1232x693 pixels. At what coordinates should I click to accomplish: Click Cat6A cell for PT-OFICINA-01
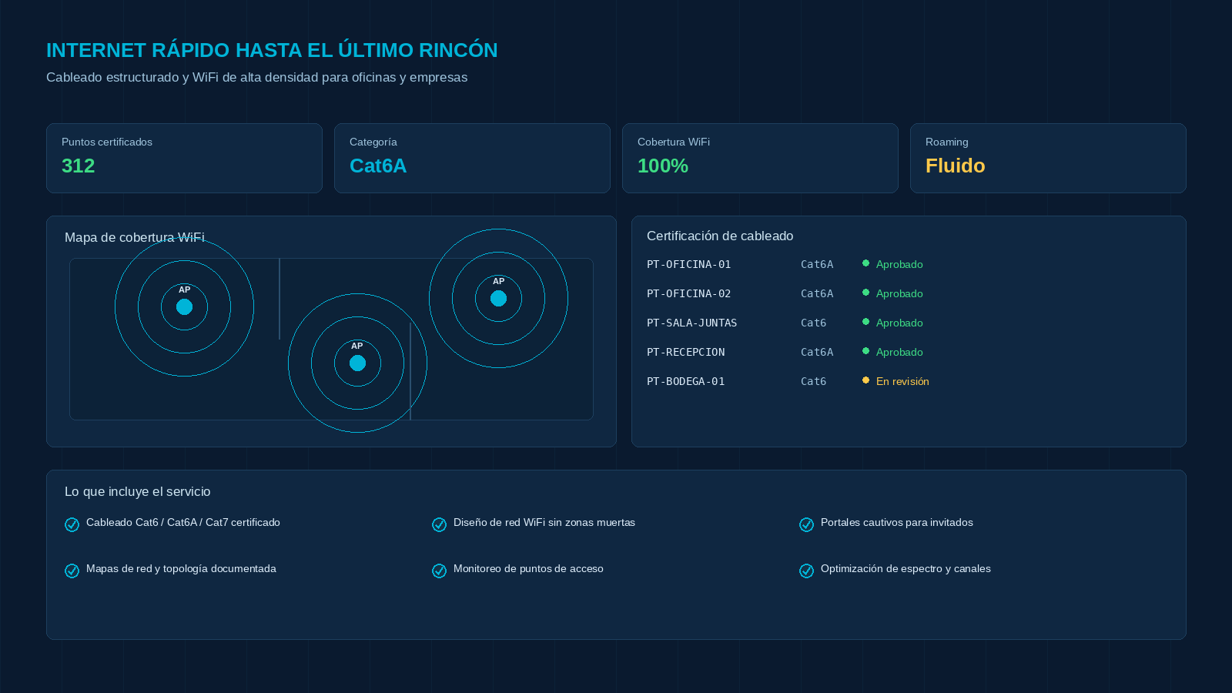(817, 264)
